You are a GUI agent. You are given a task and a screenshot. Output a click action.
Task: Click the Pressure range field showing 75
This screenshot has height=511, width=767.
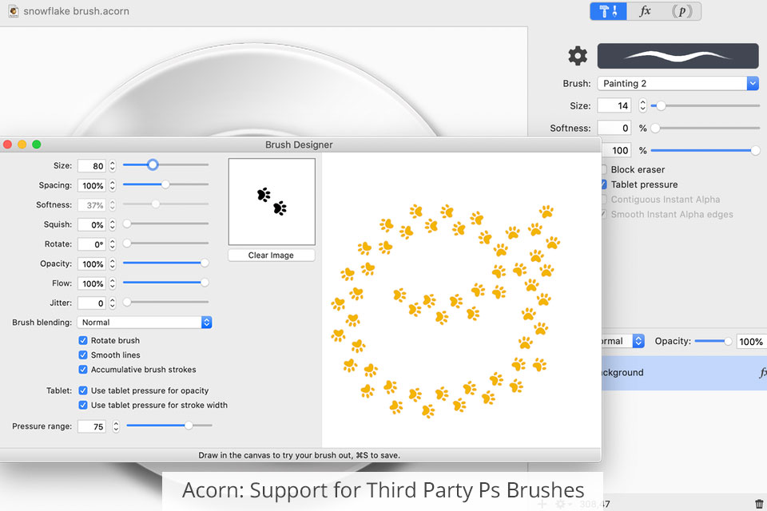[x=92, y=426]
